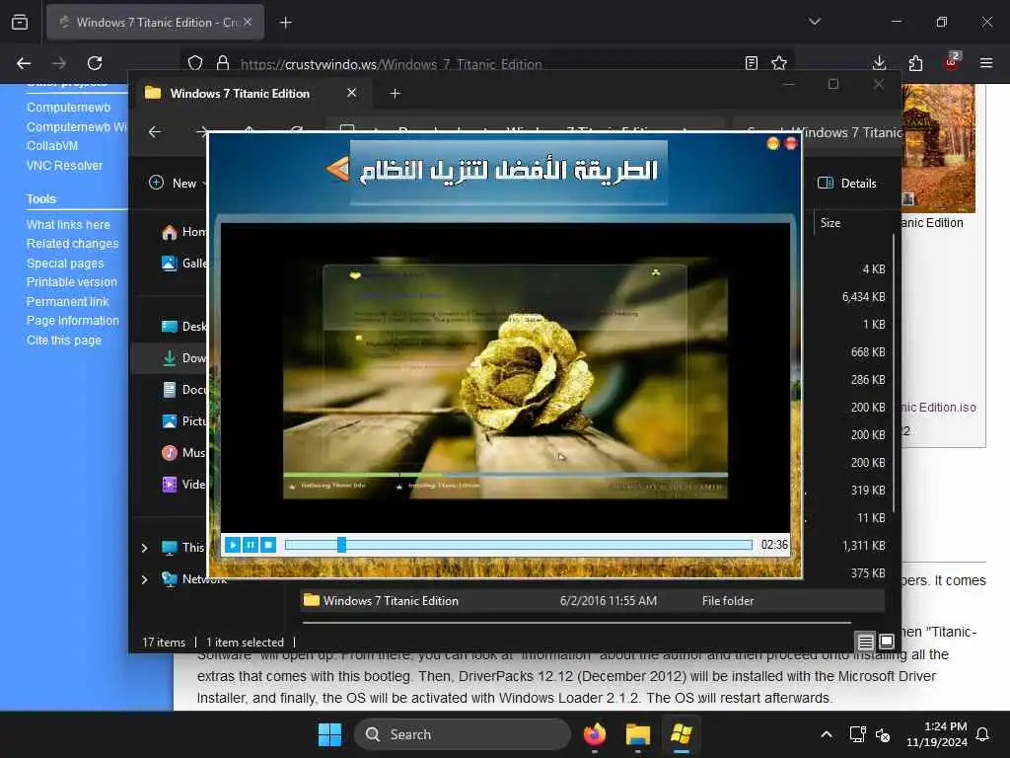Show hidden system tray icons
Screen dimensions: 1010x758
click(827, 734)
